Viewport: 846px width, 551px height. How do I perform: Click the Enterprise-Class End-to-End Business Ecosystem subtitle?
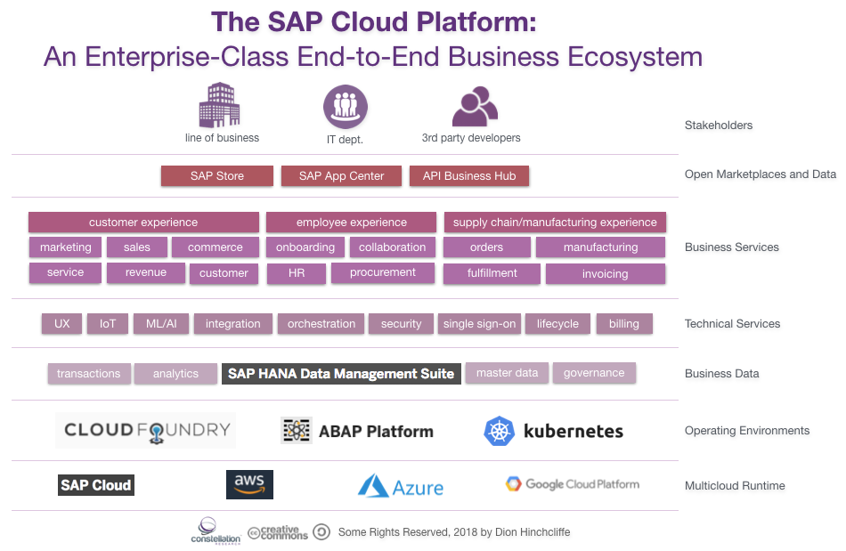tap(373, 57)
